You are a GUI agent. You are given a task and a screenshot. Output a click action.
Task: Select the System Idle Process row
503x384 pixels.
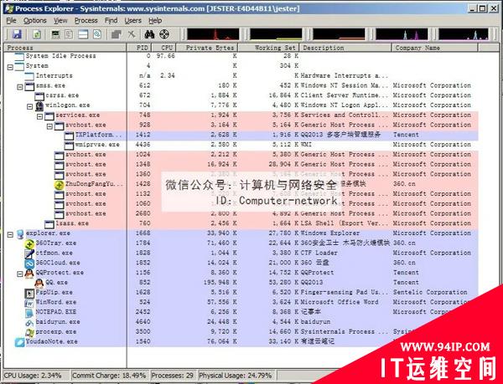pos(241,56)
